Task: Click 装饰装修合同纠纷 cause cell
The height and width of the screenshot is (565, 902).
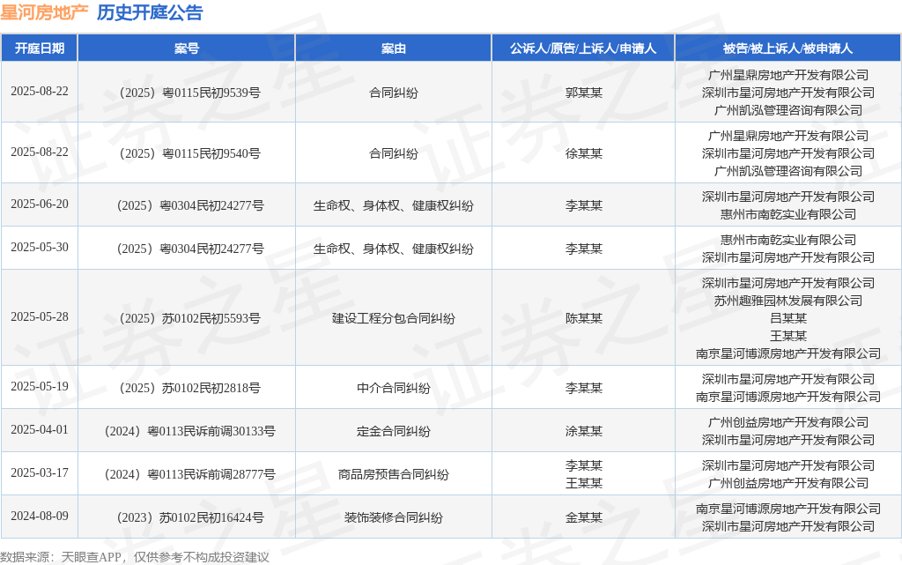Action: [x=394, y=517]
